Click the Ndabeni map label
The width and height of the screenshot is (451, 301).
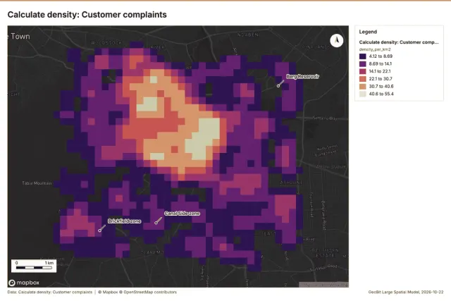(x=248, y=35)
